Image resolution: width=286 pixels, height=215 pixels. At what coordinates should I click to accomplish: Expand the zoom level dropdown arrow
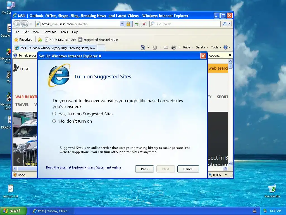pos(226,175)
